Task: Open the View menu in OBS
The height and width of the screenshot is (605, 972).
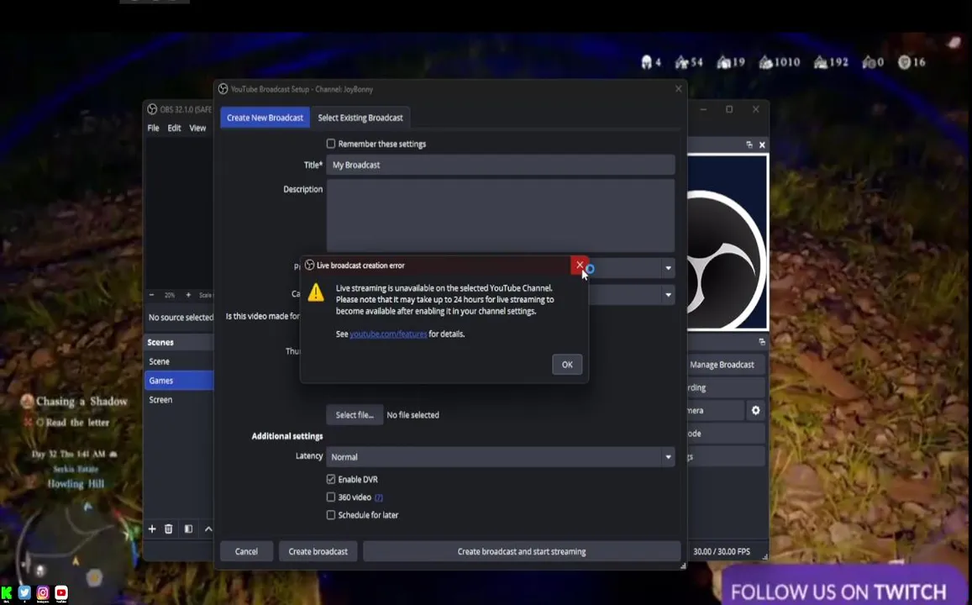Action: click(197, 129)
